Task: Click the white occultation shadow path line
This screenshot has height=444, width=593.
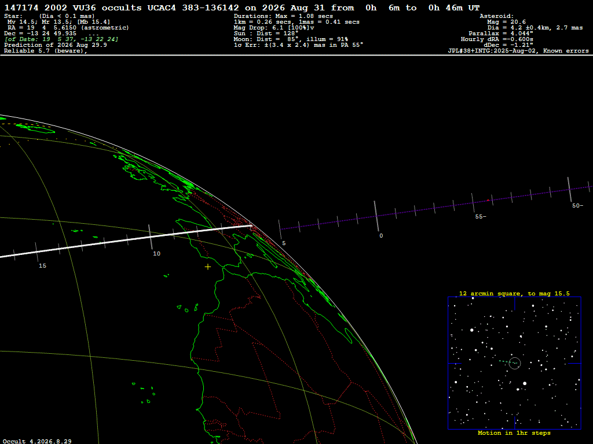Action: coord(126,241)
